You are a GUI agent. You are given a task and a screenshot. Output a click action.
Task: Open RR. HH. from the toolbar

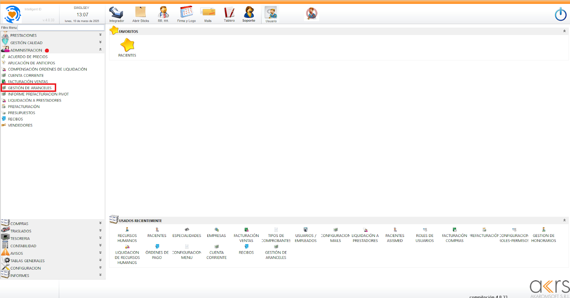[x=163, y=13]
